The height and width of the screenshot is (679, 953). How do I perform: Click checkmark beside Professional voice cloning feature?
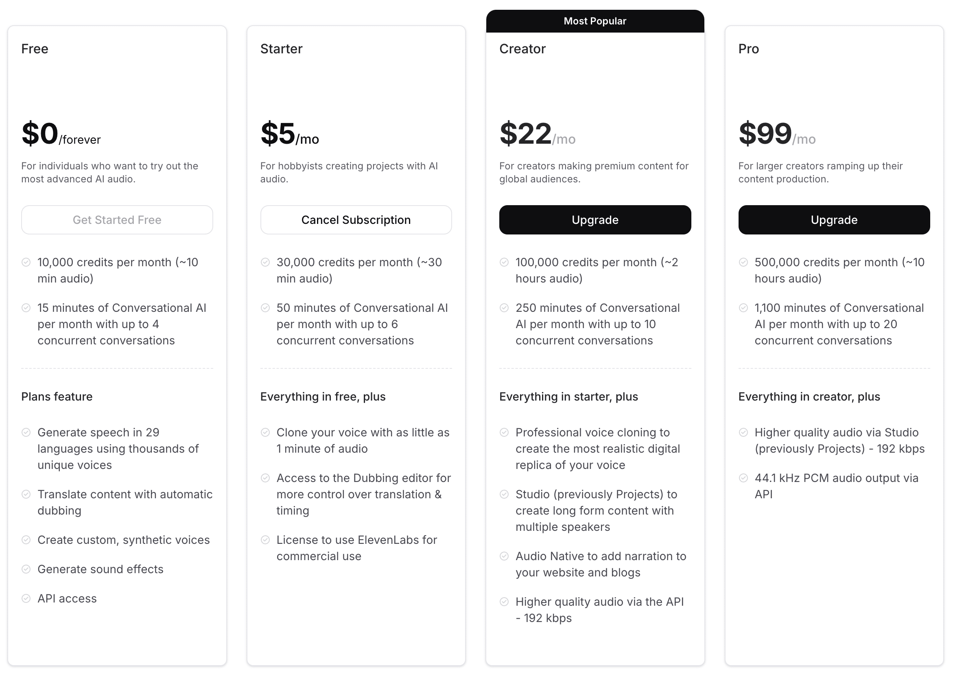(504, 432)
